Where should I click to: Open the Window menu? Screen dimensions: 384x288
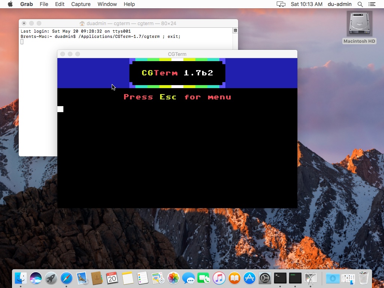coord(107,4)
